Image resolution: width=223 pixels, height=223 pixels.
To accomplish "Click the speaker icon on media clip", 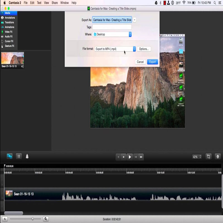I will 23,66.
